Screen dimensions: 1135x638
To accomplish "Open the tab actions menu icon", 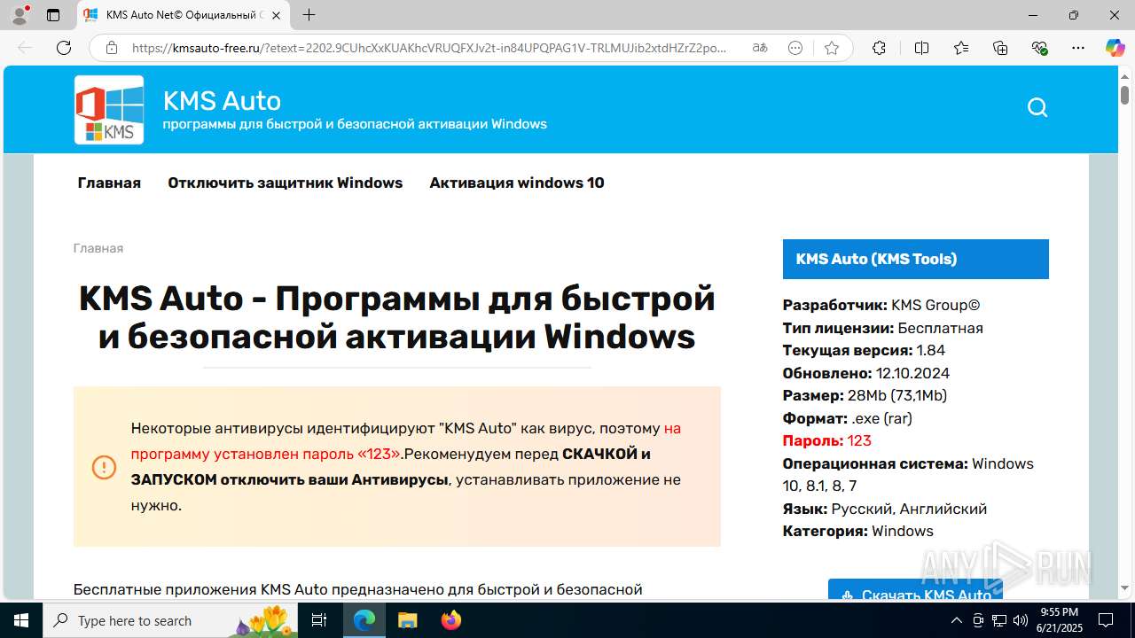I will tap(53, 15).
